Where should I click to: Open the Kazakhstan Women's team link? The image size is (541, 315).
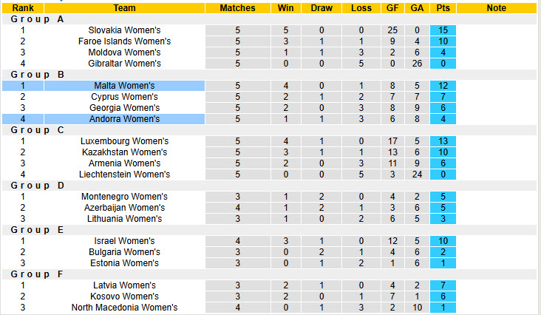pyautogui.click(x=125, y=152)
